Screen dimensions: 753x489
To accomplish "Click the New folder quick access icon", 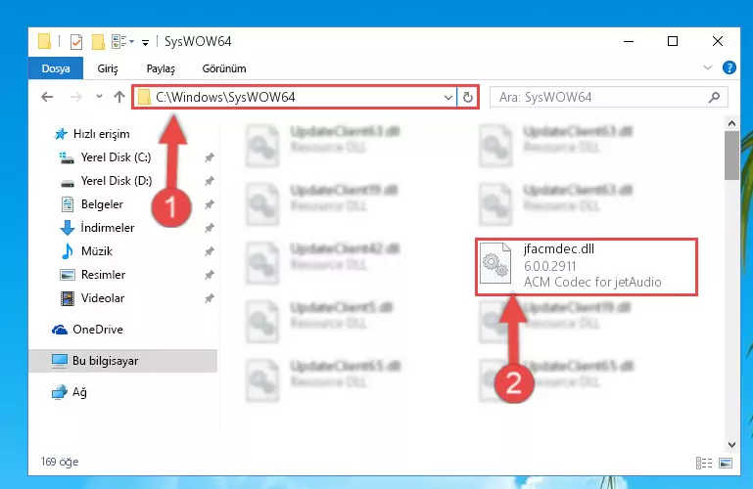I will pyautogui.click(x=98, y=42).
